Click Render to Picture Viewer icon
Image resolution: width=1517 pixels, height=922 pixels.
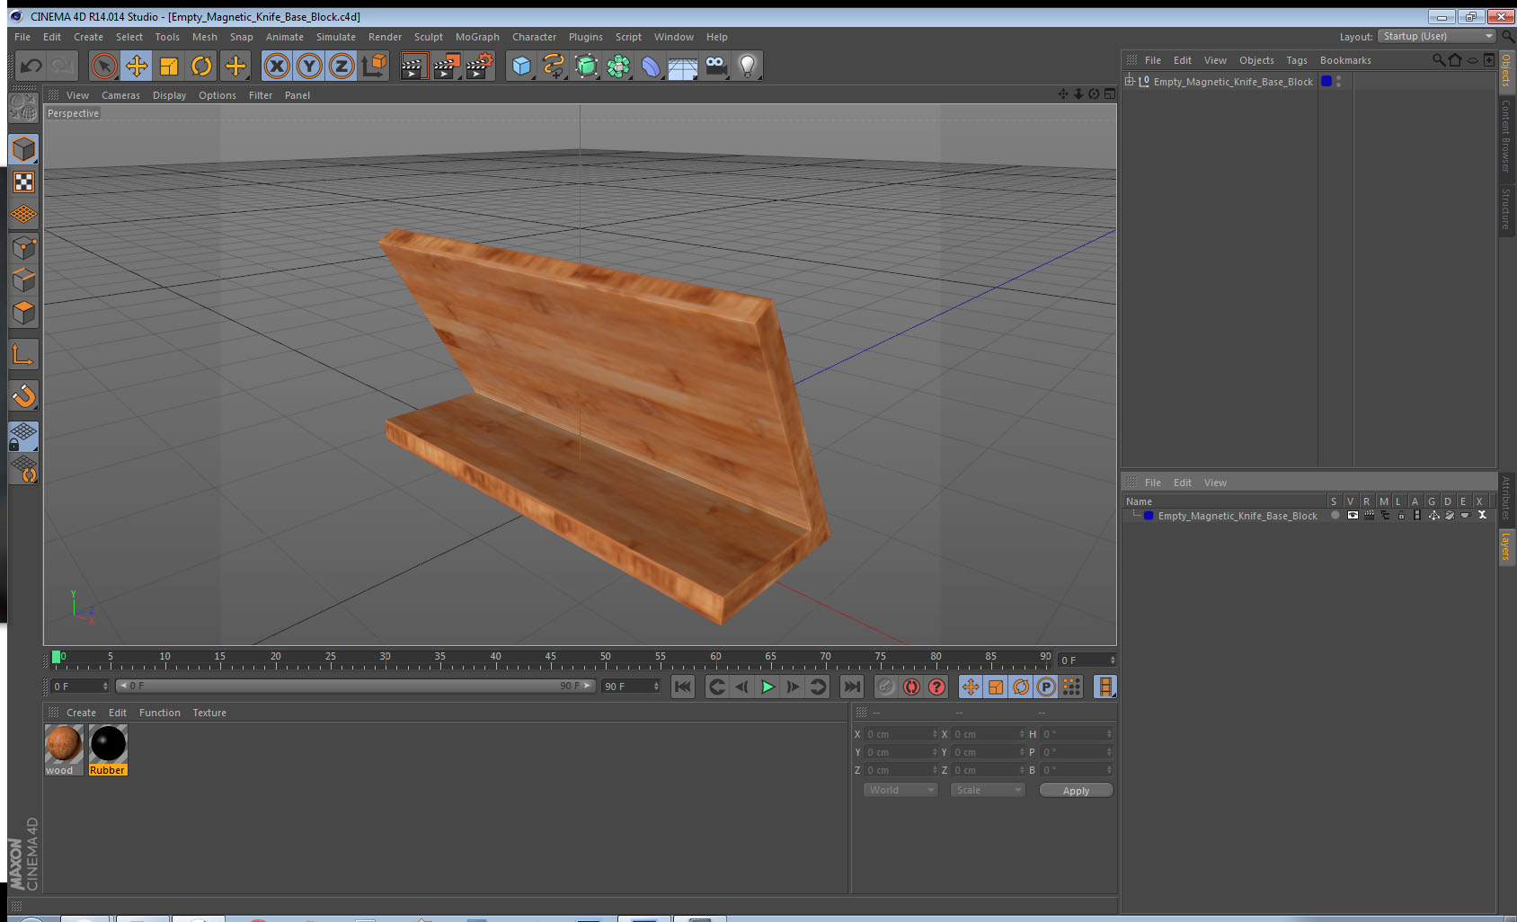447,66
